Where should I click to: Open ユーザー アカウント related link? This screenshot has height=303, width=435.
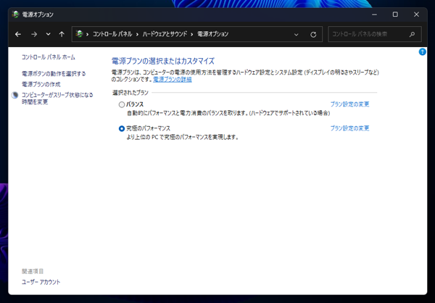pos(41,282)
